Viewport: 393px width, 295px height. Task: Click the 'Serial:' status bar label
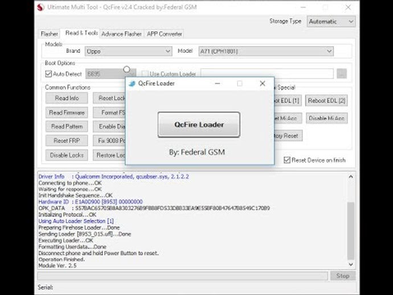pos(46,287)
